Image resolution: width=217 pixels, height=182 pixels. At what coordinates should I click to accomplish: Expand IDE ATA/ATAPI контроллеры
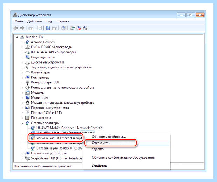(22, 52)
